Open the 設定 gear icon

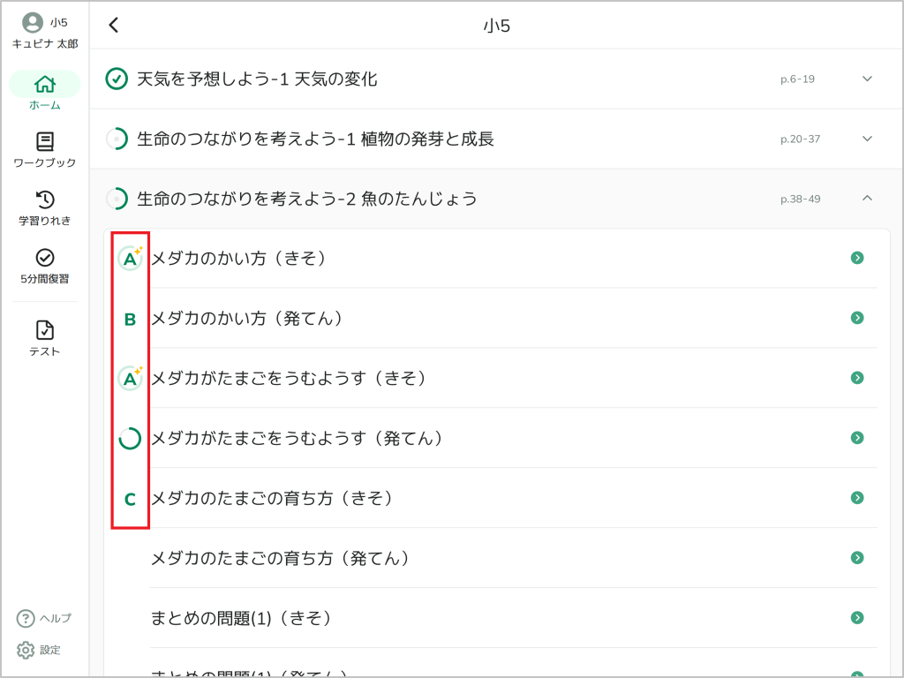coord(26,650)
